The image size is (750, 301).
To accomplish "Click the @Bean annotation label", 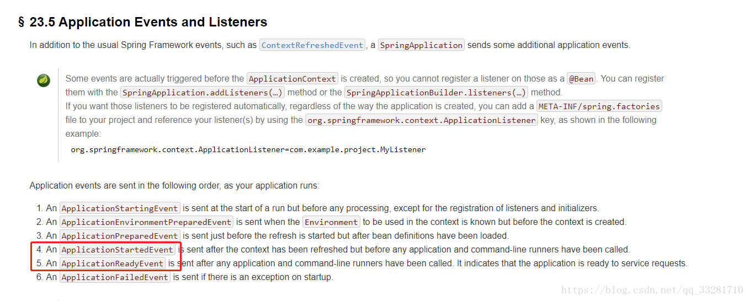I will (581, 79).
